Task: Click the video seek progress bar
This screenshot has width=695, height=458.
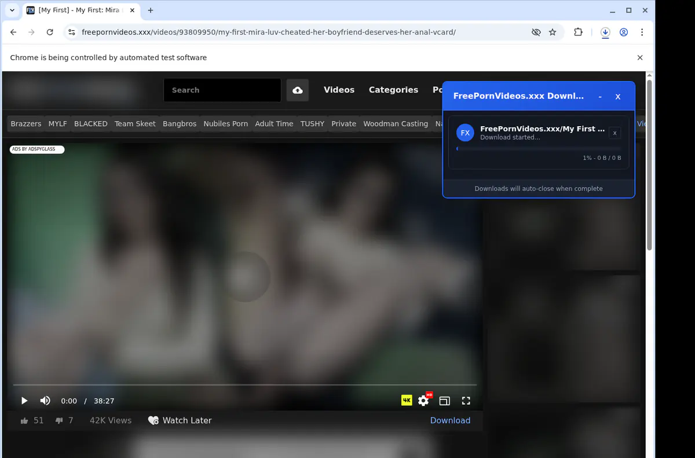Action: pos(245,384)
